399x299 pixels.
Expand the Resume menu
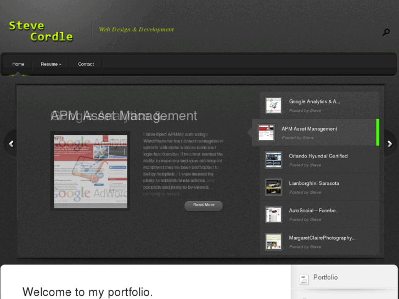(51, 64)
